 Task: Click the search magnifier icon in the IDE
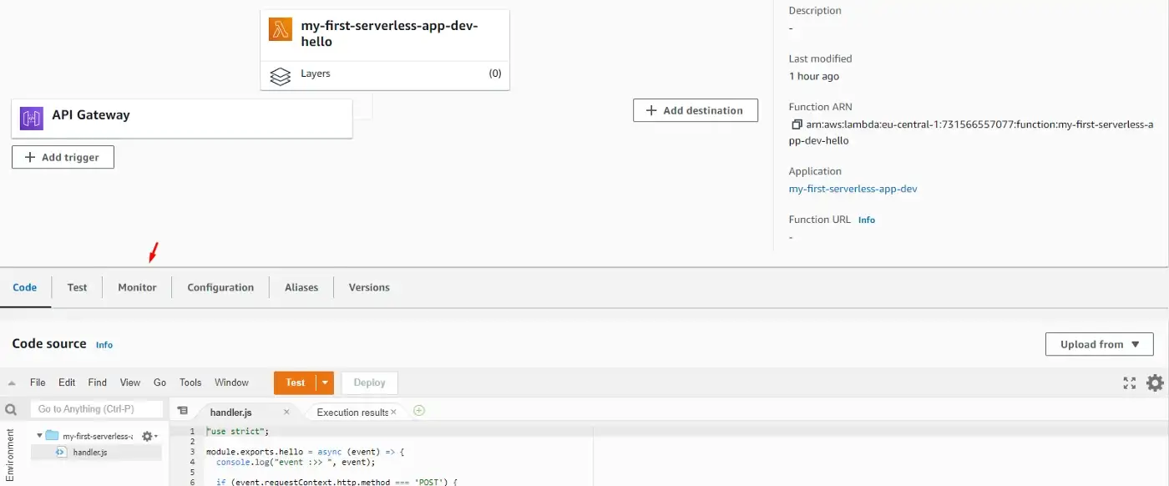click(x=12, y=410)
